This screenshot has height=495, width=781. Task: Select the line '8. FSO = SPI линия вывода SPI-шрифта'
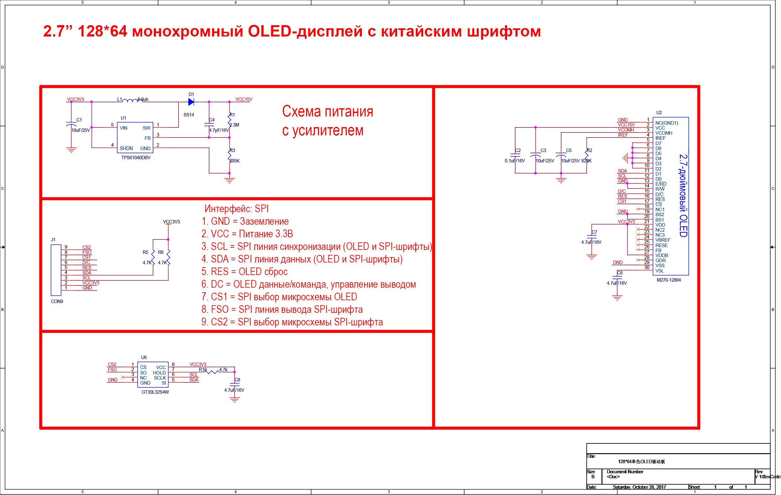click(x=282, y=309)
